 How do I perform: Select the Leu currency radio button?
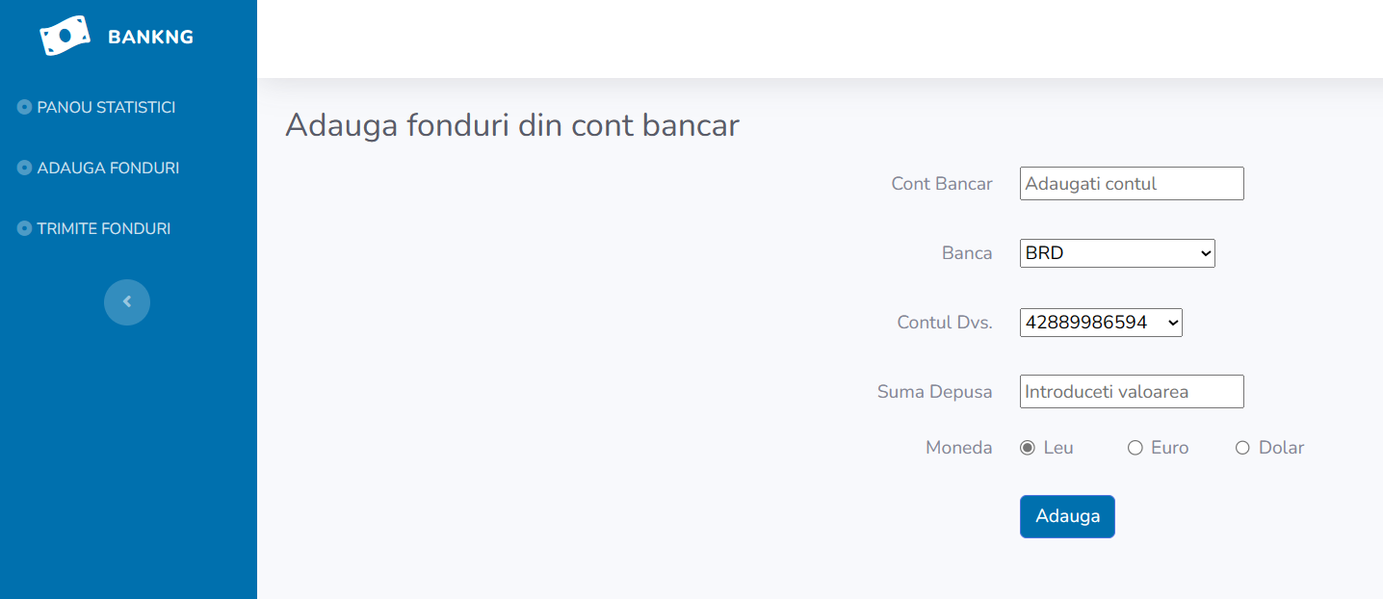[x=1028, y=448]
